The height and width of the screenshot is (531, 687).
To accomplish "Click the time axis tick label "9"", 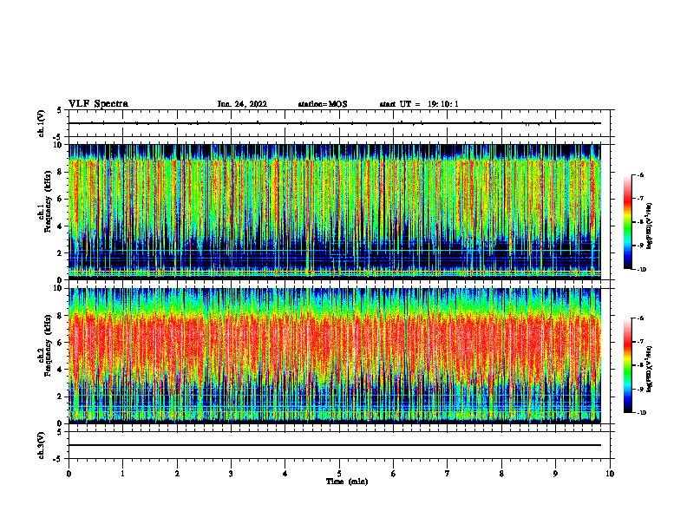I will click(x=555, y=474).
